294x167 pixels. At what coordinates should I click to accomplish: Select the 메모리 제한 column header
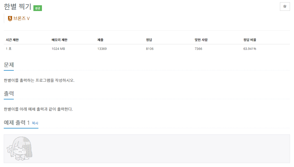coord(60,40)
